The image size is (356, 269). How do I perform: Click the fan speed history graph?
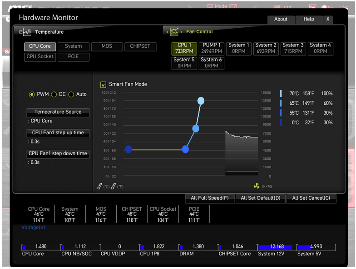[242, 153]
